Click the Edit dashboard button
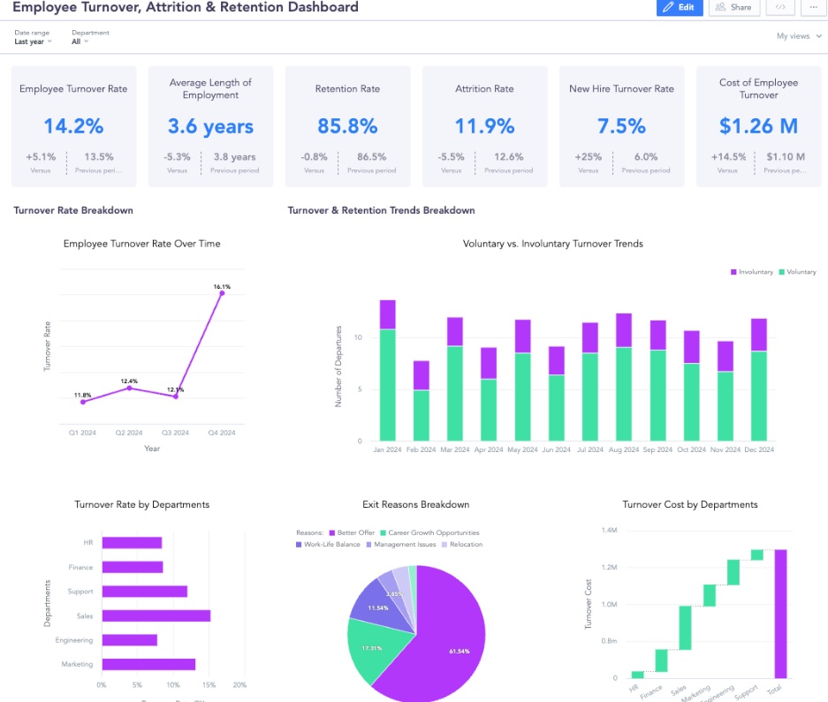 pos(680,7)
